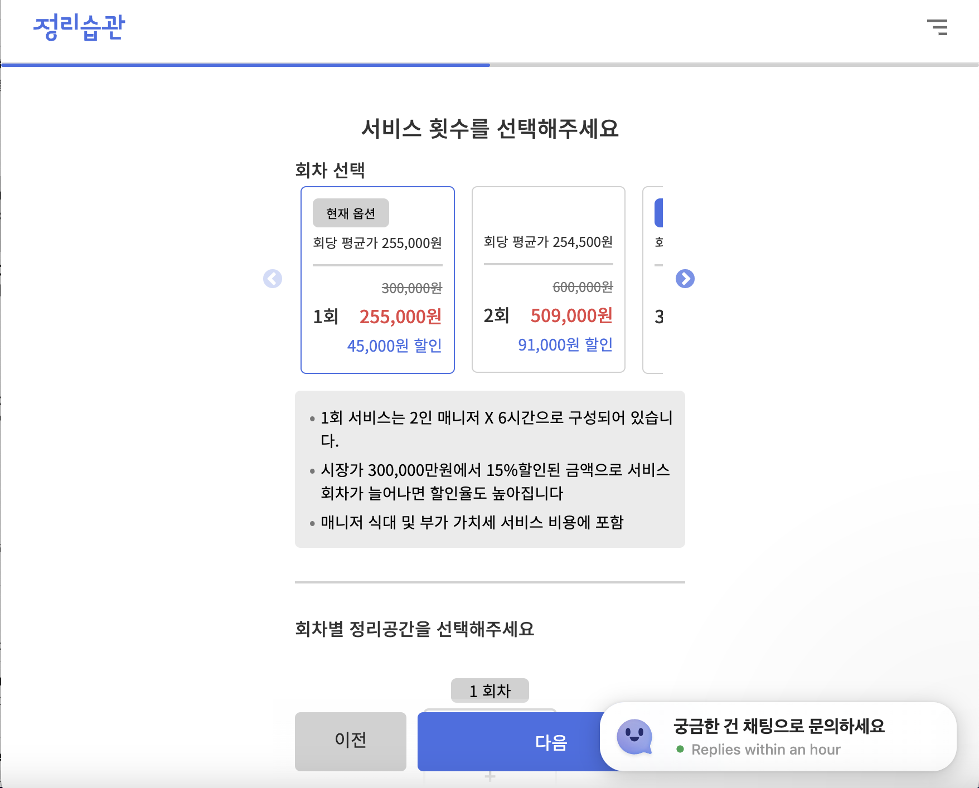Click the 정리습관 logo
The image size is (979, 788).
(x=79, y=27)
